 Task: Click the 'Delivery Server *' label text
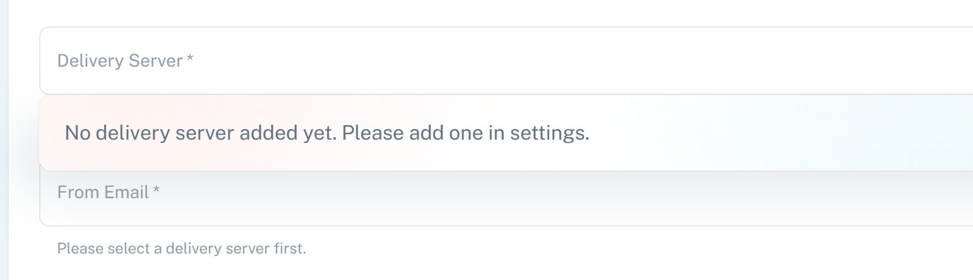(125, 61)
